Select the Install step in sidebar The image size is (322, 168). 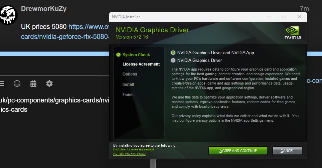coord(128,84)
